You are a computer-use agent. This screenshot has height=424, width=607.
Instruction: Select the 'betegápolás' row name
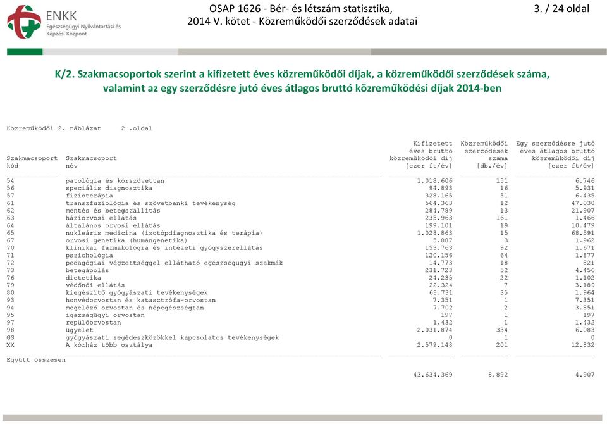point(87,270)
